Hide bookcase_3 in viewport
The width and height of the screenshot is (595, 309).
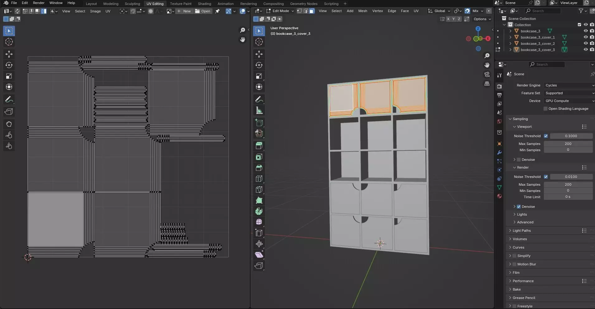coord(586,31)
